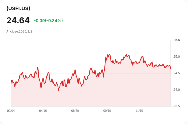Select the 09/10 date on the x-axis

107,111
